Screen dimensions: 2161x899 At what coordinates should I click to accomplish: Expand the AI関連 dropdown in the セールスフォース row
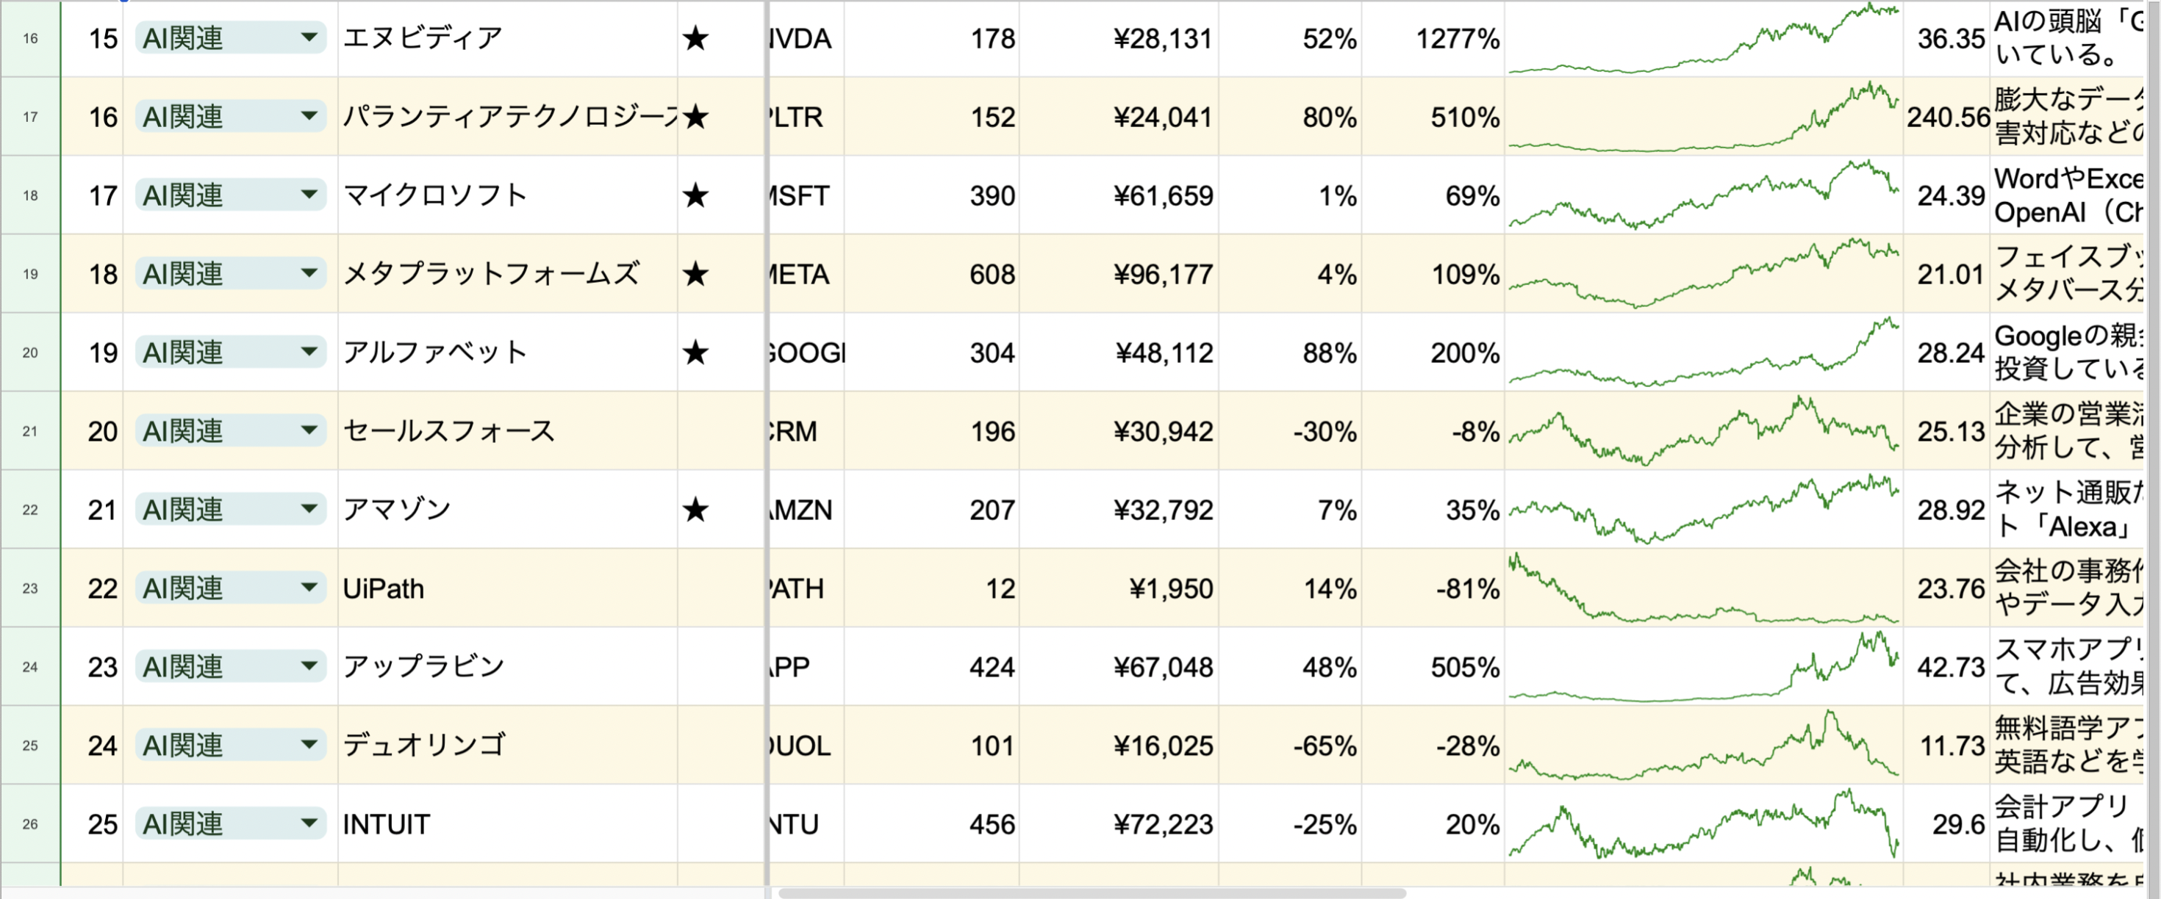coord(309,431)
